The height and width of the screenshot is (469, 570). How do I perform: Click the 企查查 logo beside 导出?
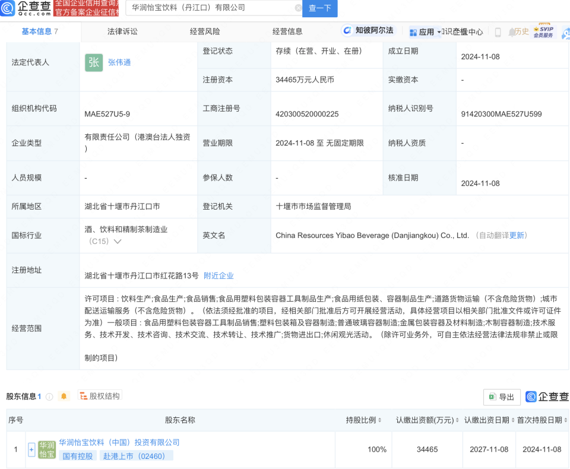tap(547, 397)
